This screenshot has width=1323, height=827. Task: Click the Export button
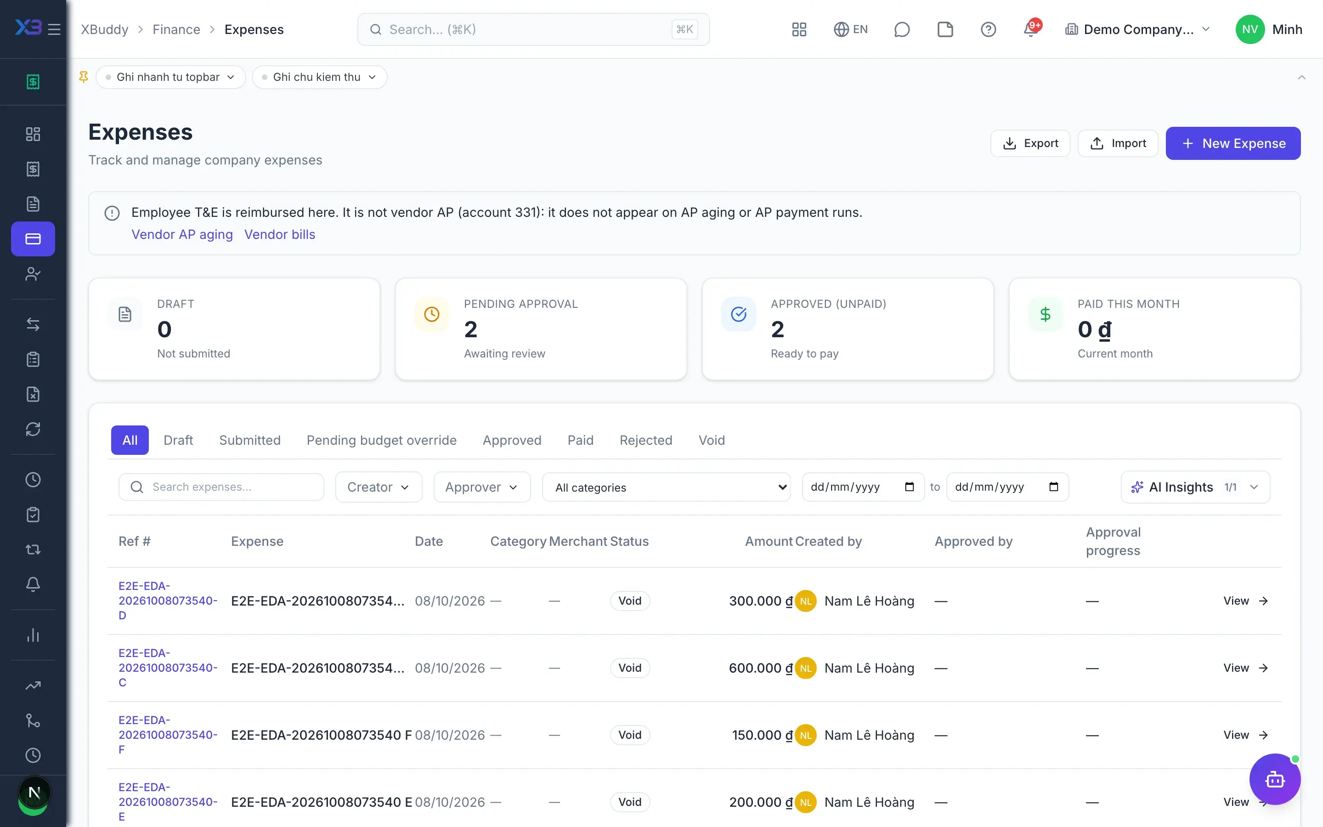[x=1030, y=143]
